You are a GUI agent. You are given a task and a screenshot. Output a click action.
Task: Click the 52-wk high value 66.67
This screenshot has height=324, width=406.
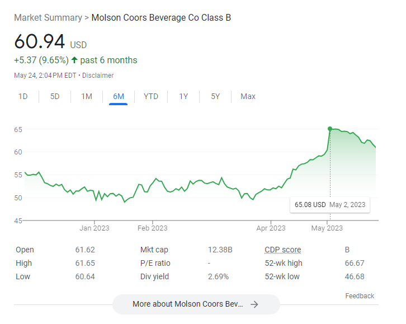coord(355,263)
